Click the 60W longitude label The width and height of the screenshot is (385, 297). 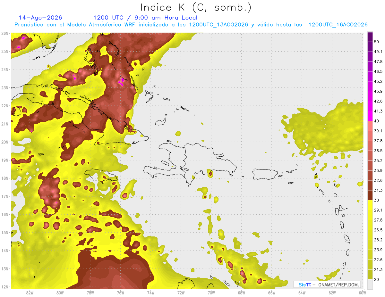362,292
